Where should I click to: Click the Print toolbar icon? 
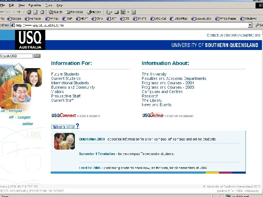click(117, 12)
